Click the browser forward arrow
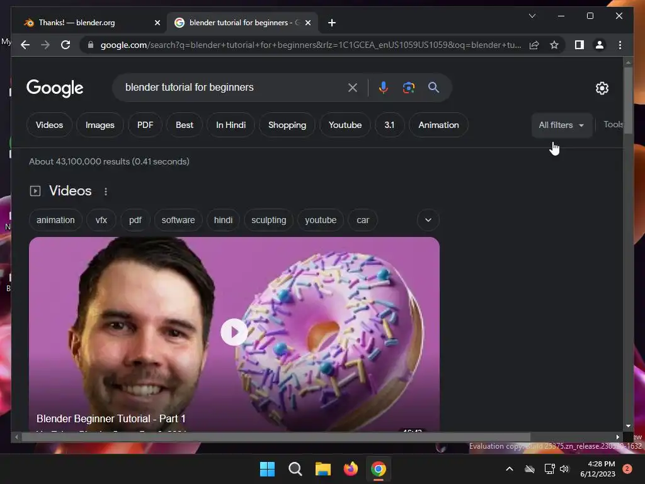 [x=45, y=45]
